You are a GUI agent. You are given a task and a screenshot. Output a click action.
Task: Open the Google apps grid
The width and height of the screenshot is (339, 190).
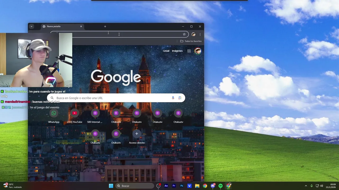[x=189, y=51]
